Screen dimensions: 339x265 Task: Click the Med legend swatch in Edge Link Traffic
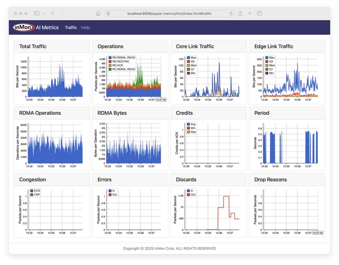point(267,65)
